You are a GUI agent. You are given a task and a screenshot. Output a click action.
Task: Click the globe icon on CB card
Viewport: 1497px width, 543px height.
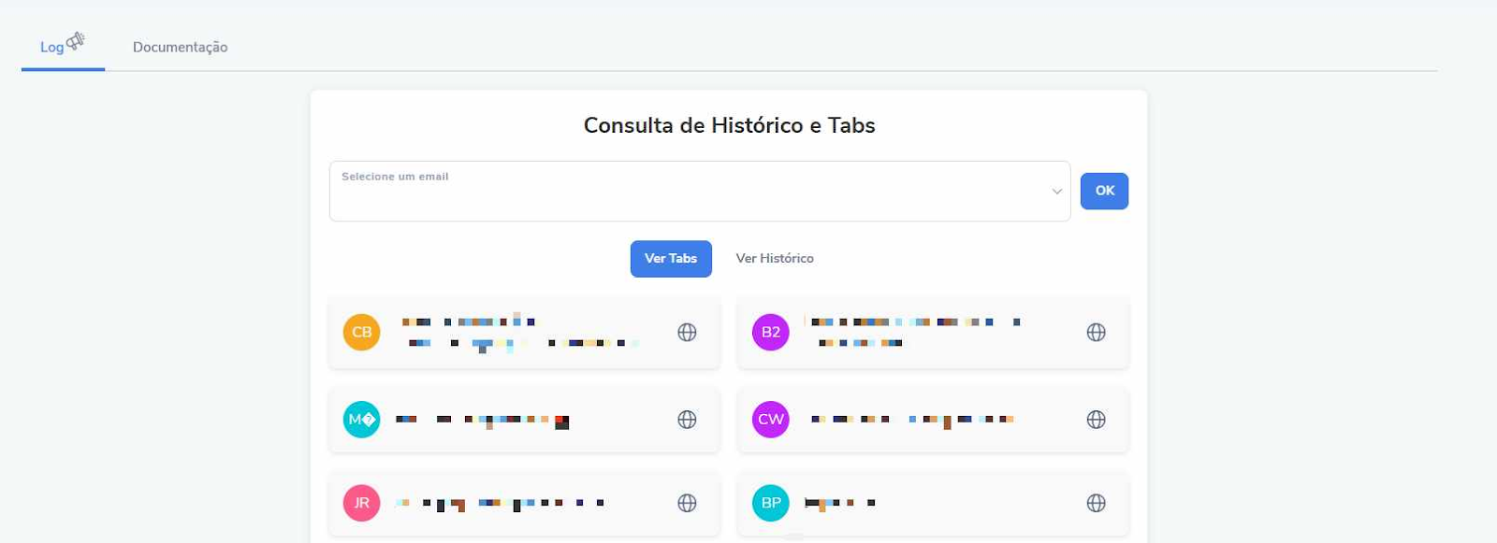click(687, 333)
